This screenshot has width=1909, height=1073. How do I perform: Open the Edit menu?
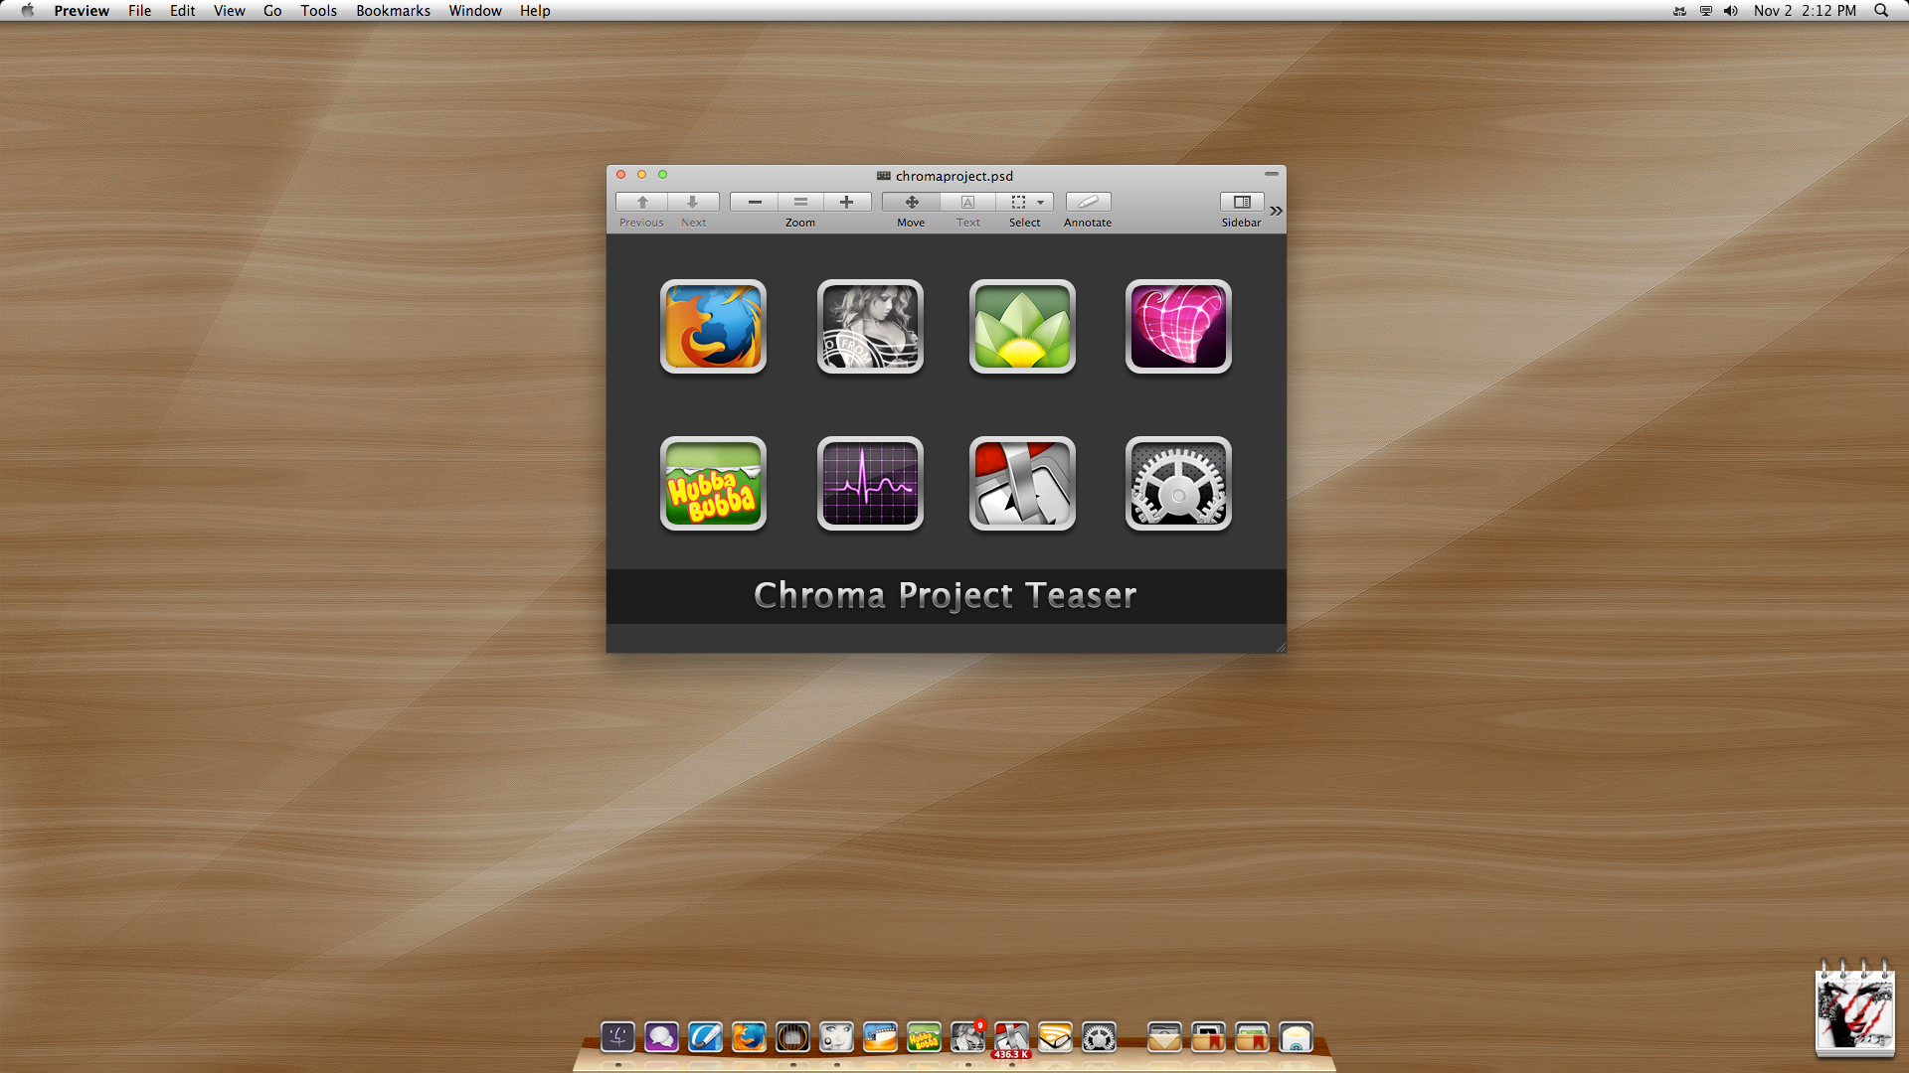[x=182, y=10]
